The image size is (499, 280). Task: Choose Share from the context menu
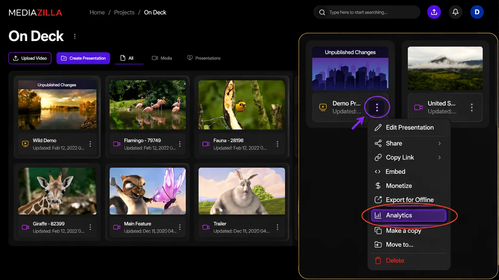click(409, 143)
